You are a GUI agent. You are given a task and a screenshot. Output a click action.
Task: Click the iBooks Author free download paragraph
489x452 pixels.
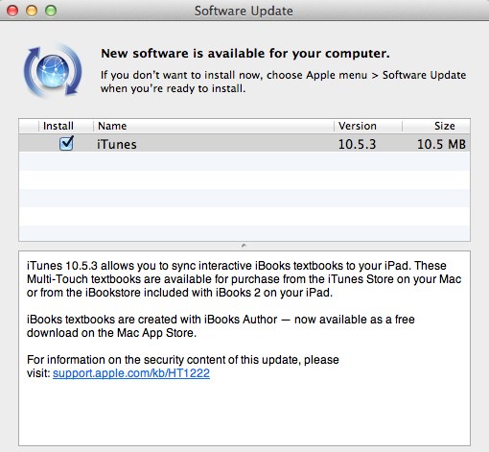221,326
